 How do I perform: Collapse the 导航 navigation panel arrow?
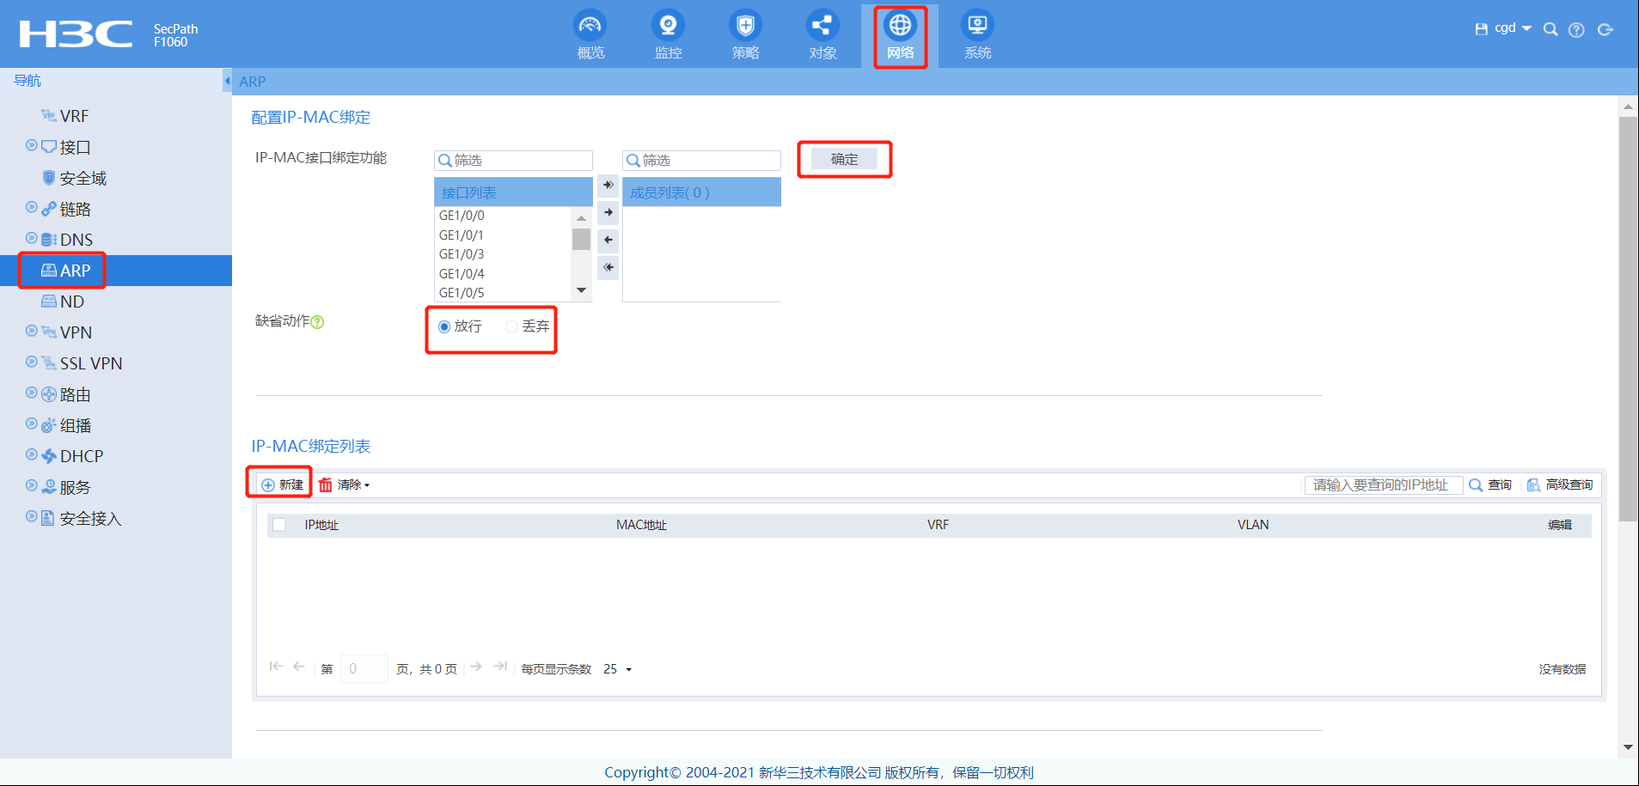[x=227, y=81]
